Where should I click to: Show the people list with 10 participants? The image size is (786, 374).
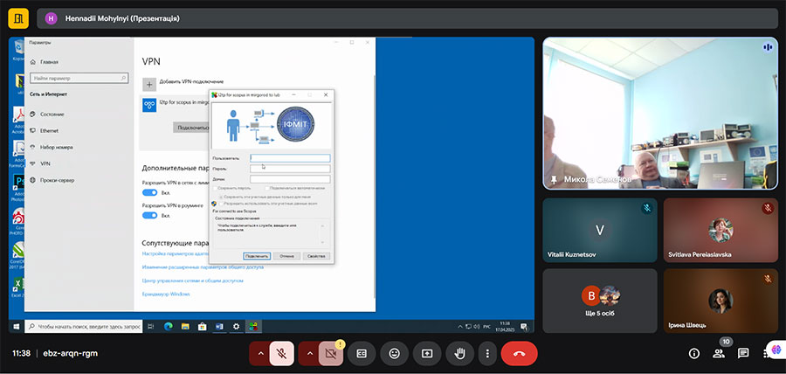point(719,353)
